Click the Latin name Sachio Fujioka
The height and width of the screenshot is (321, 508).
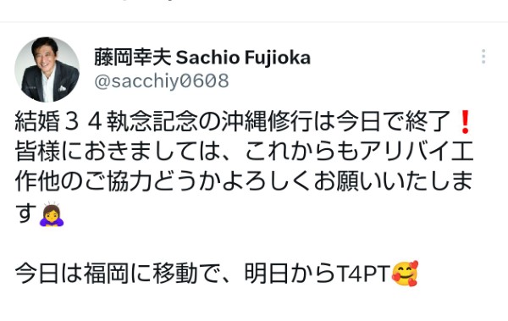click(x=243, y=58)
